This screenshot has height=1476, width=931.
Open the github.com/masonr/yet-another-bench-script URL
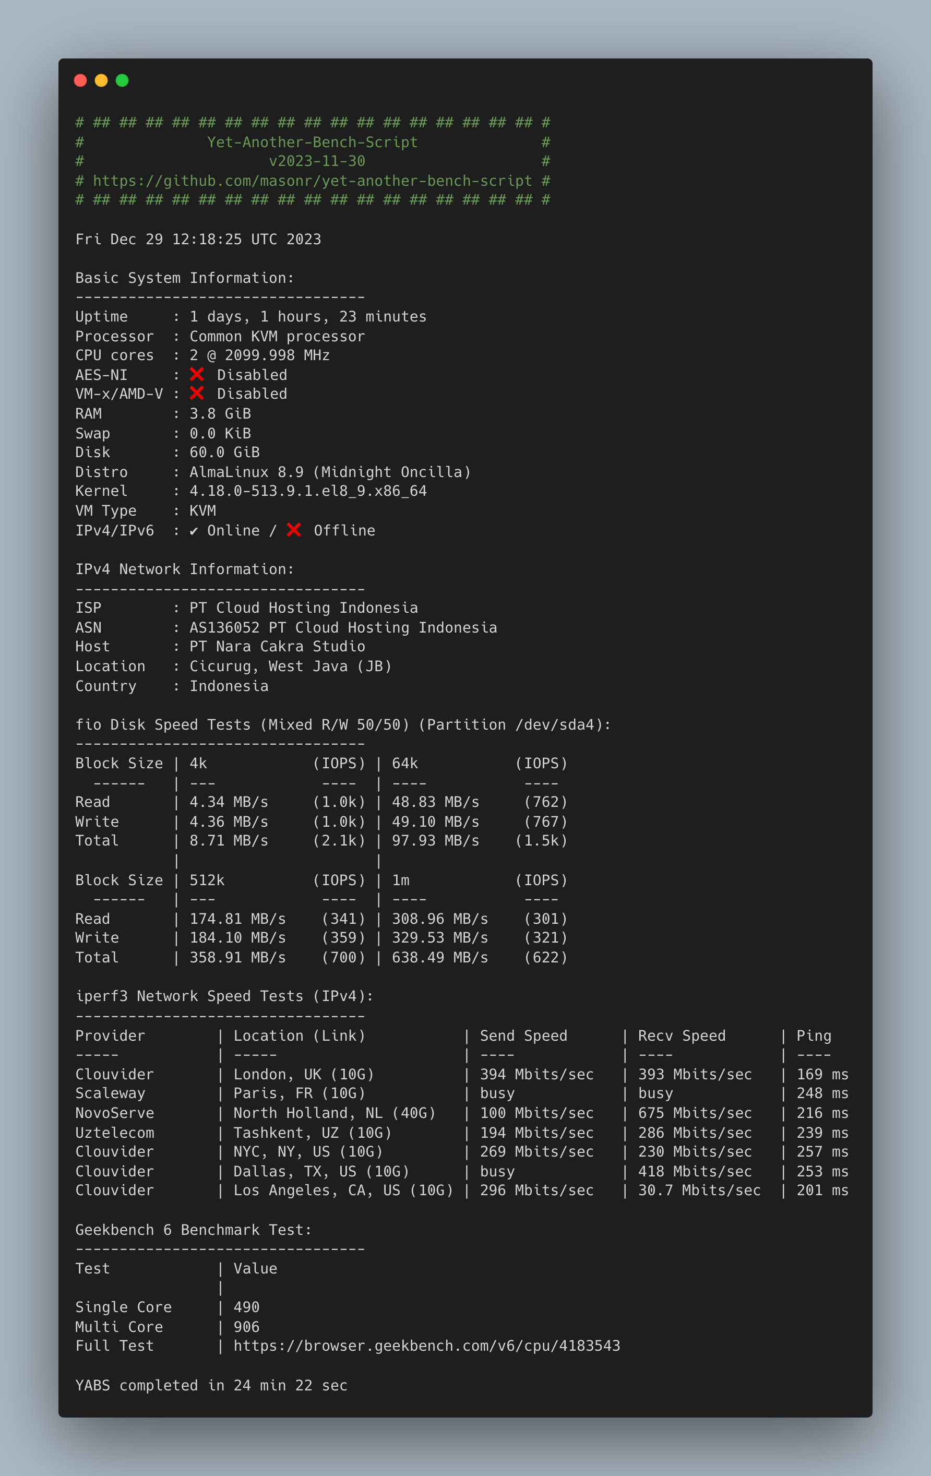(x=313, y=181)
